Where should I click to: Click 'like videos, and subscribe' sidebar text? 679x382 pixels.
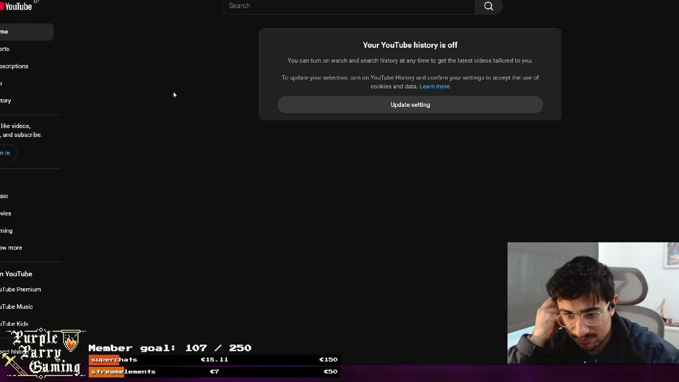point(21,131)
